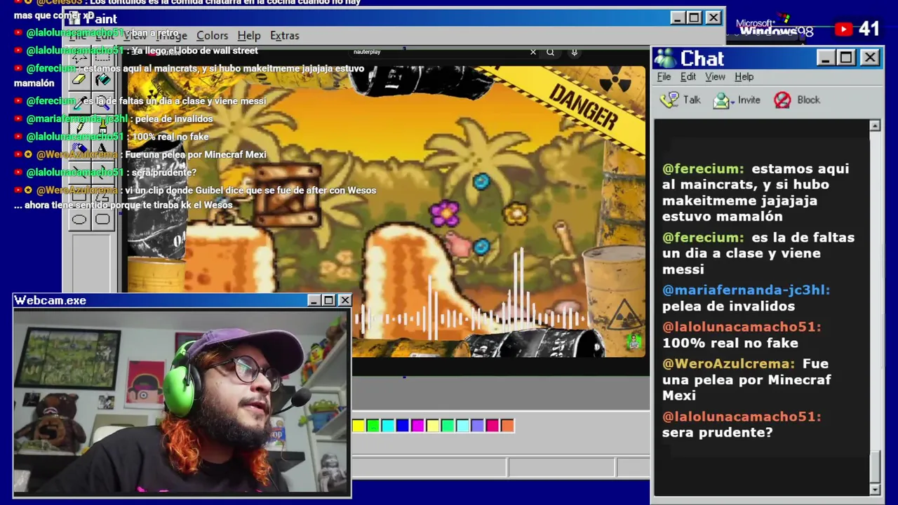Click the search magnifier in the video bar

tap(550, 52)
